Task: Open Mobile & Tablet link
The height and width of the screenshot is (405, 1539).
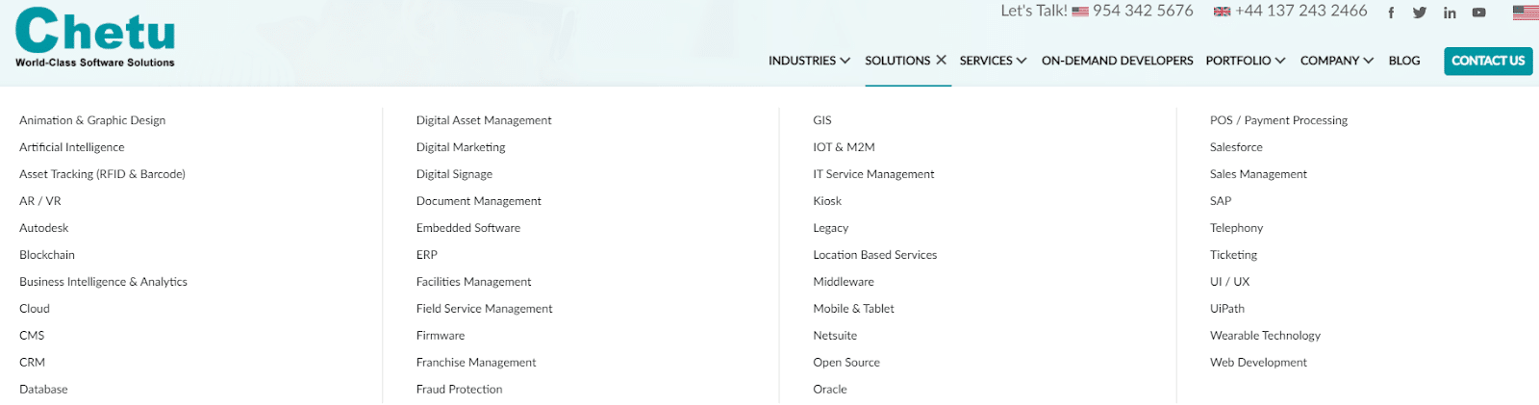Action: pos(853,309)
